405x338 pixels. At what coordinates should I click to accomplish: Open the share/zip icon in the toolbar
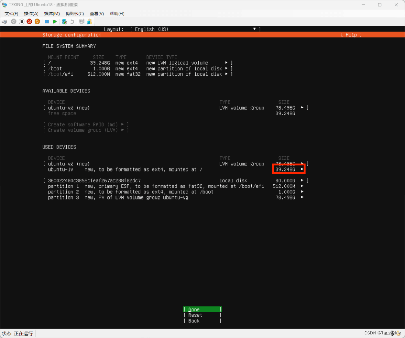89,22
